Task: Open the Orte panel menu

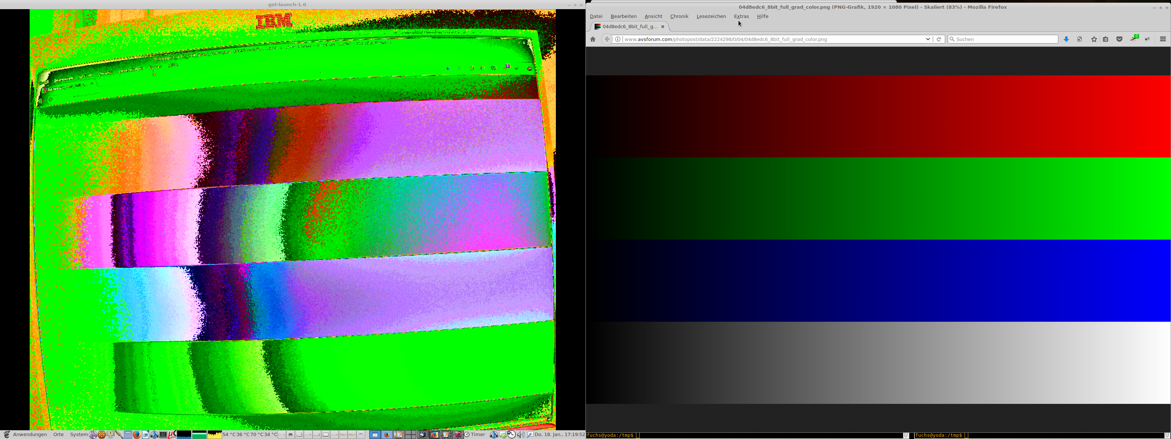Action: click(x=59, y=435)
